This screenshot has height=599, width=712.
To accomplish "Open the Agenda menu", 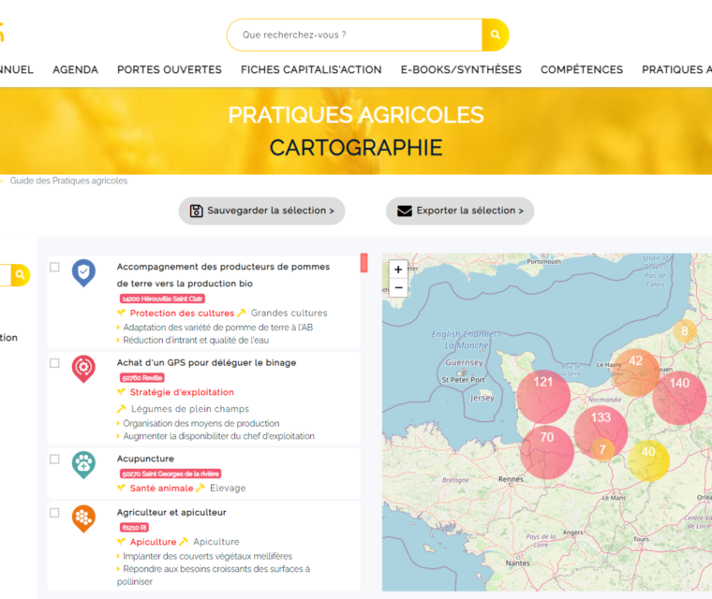I will [75, 70].
